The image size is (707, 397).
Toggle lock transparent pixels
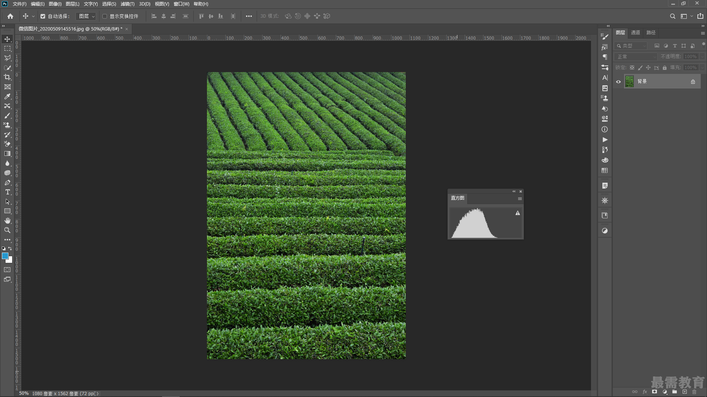632,68
